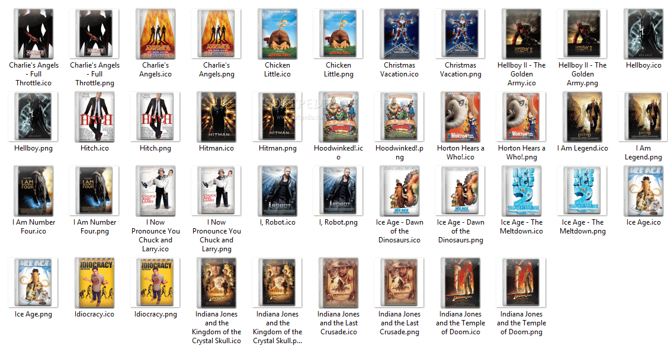The image size is (668, 355).
Task: Click the Charlie's Angels.ico poster icon
Action: click(156, 34)
